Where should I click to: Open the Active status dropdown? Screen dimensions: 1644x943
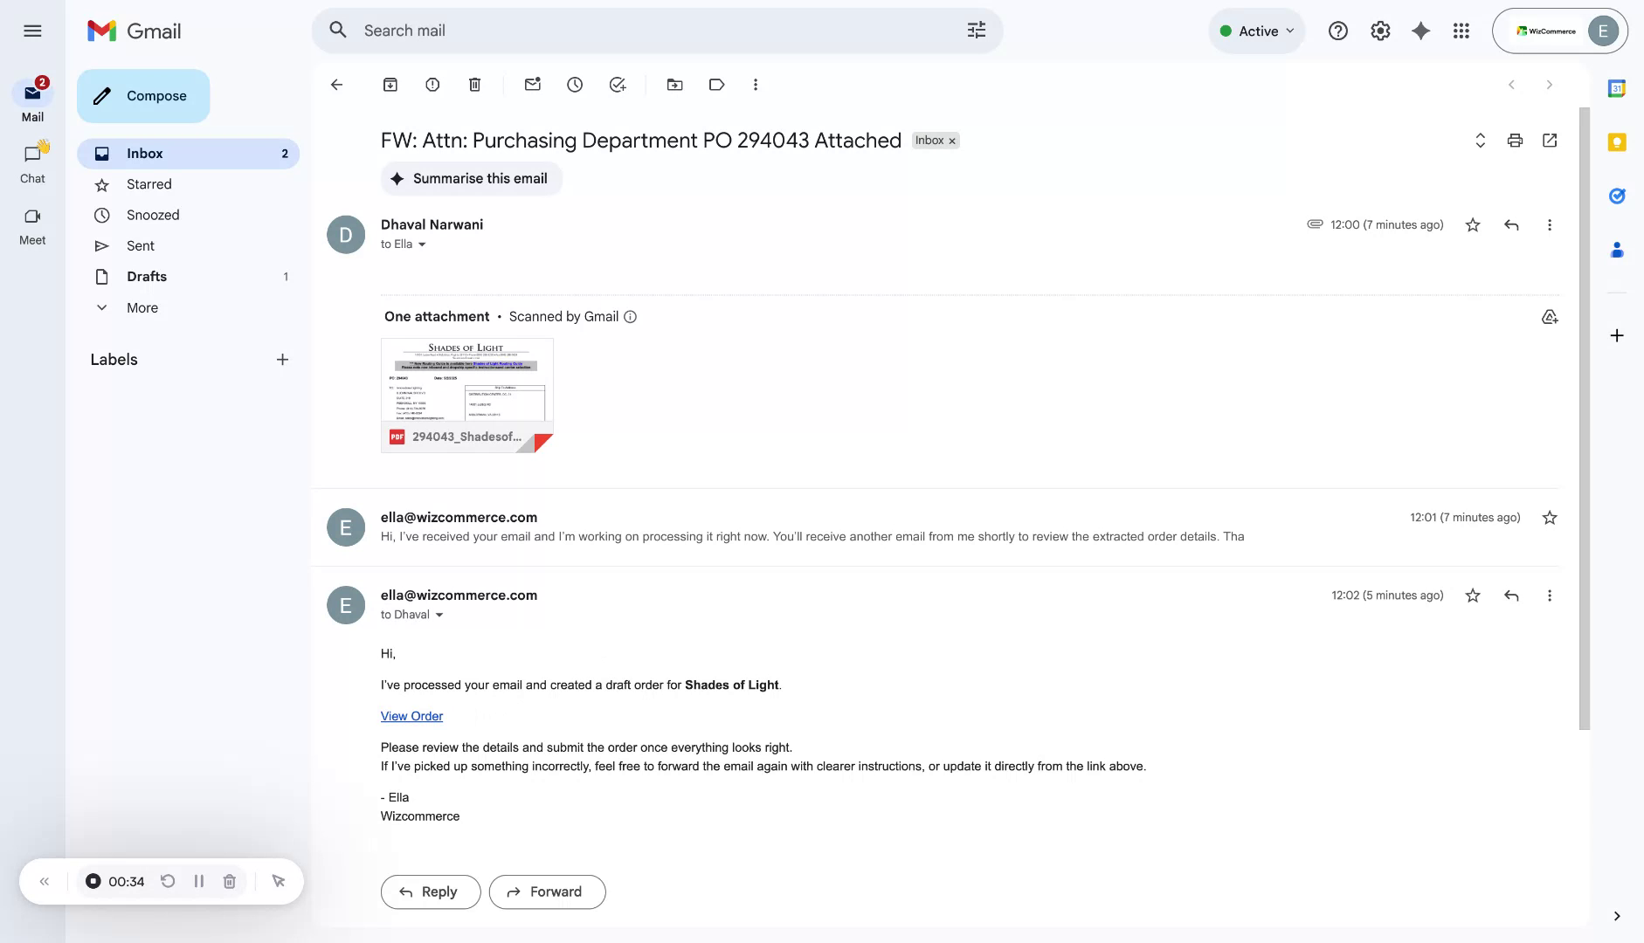pos(1257,30)
